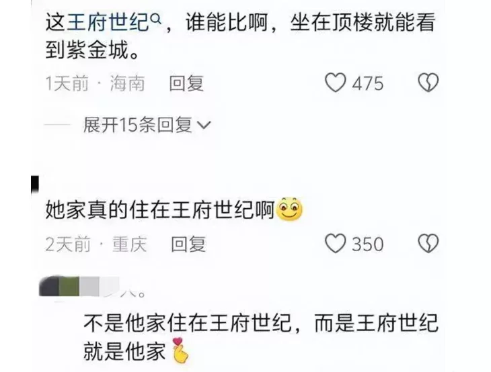This screenshot has width=491, height=372.
Task: Tap the search magnifier beside 王府世纪
Action: pos(156,19)
